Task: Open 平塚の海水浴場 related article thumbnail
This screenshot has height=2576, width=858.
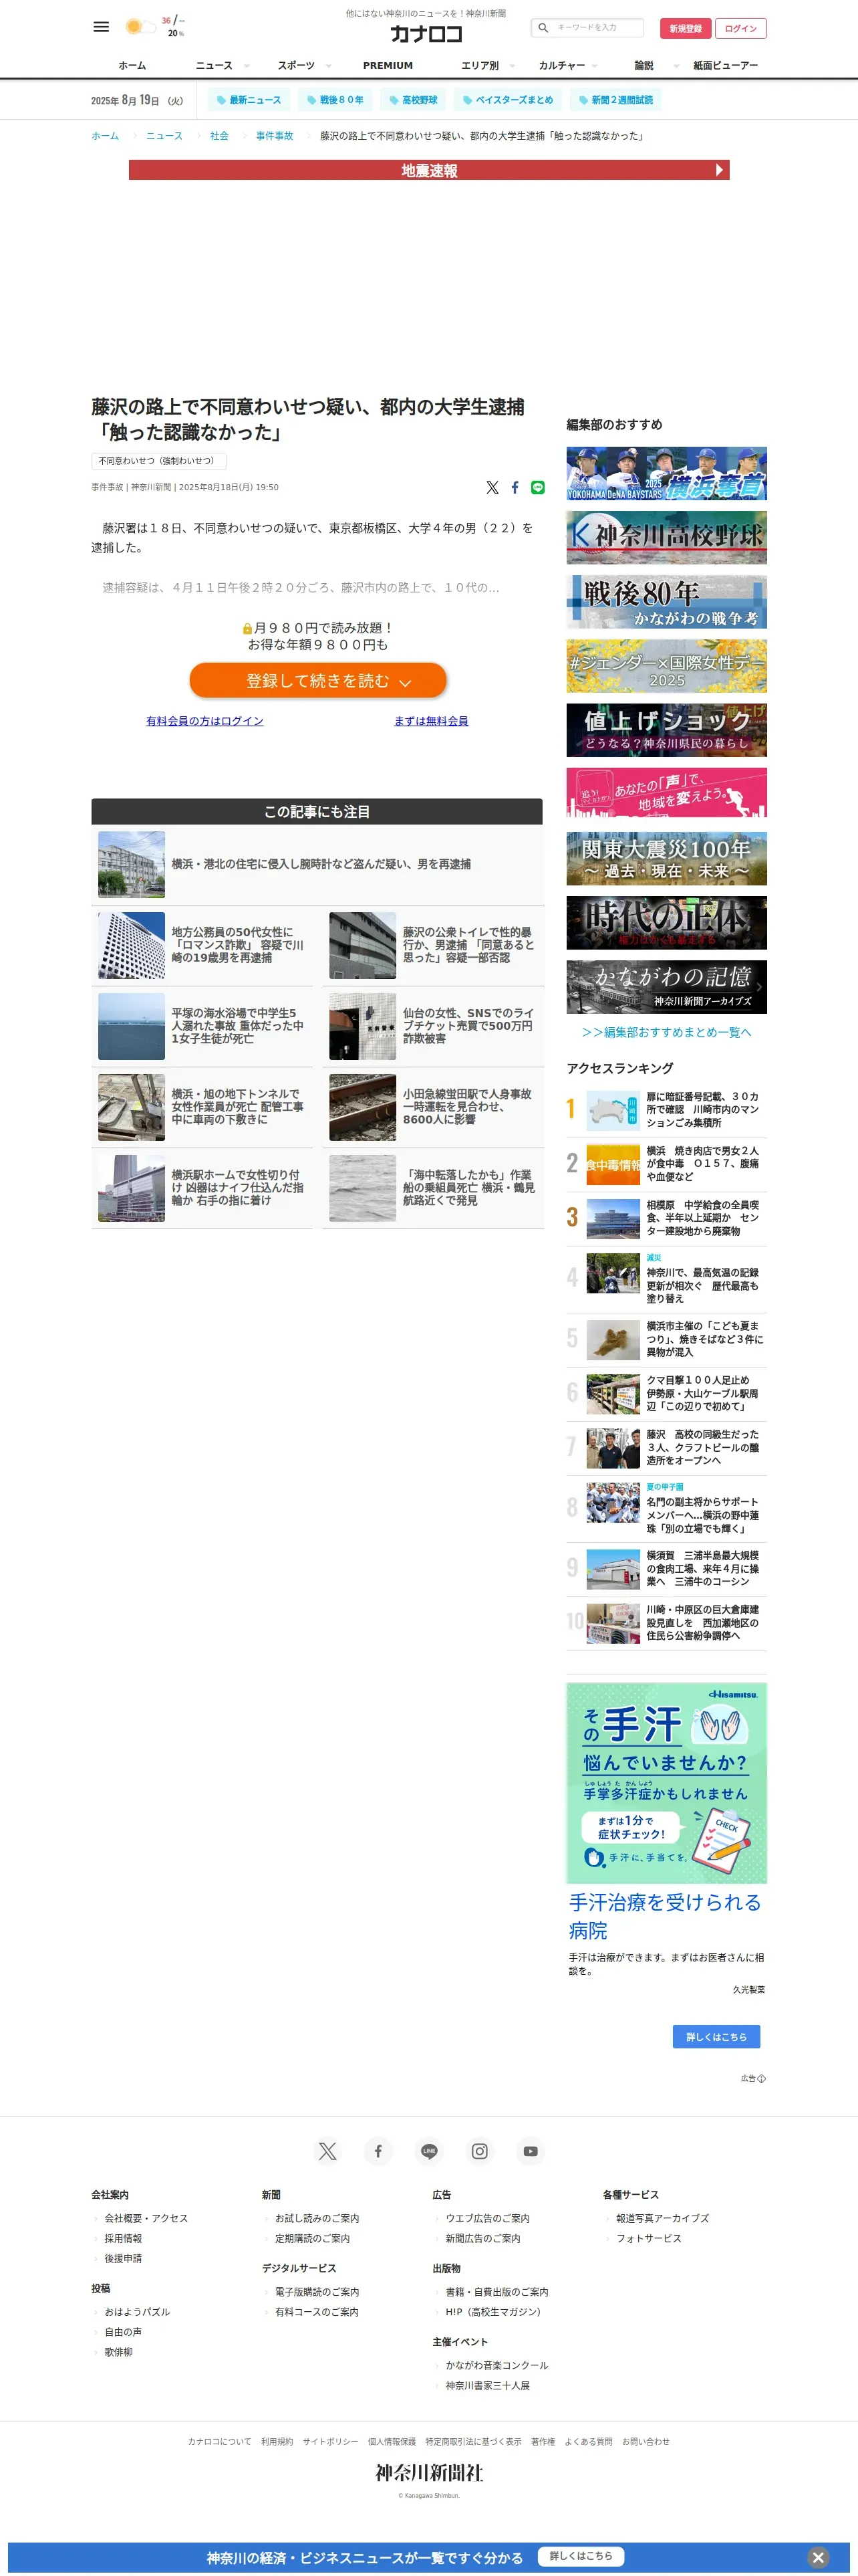Action: coord(131,1026)
